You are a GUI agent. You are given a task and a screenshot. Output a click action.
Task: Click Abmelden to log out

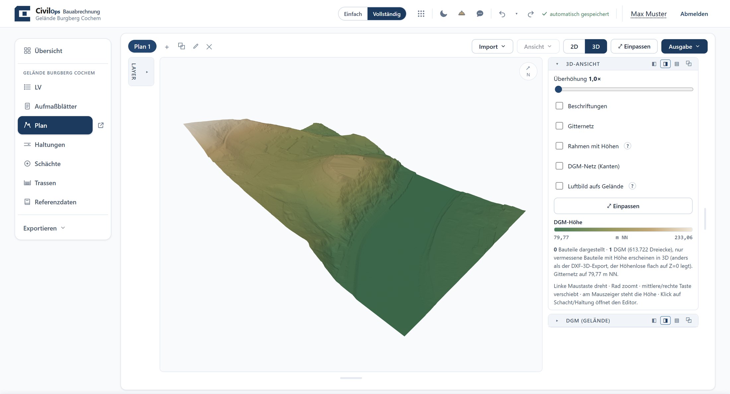pos(694,14)
